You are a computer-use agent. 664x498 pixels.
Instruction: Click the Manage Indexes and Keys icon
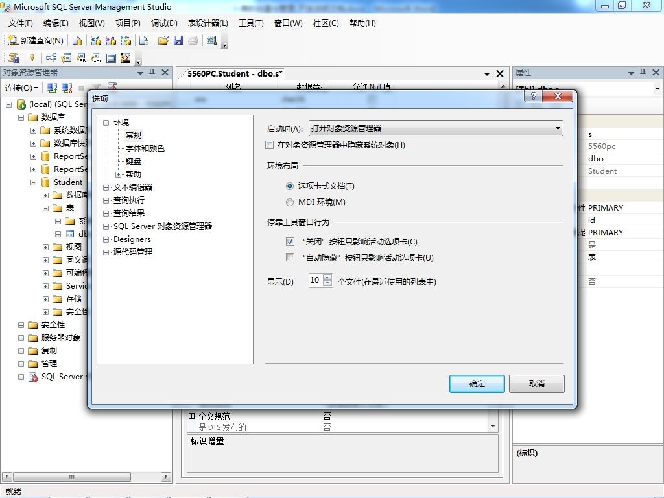(67, 58)
